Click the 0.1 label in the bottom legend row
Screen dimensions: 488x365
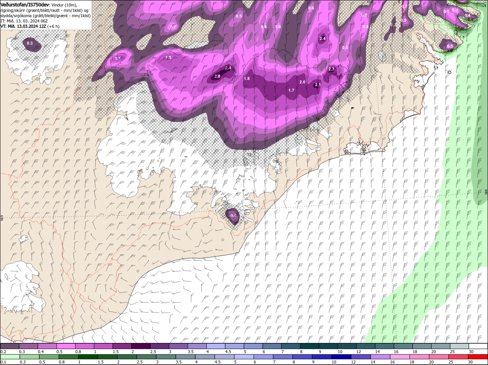[3, 362]
